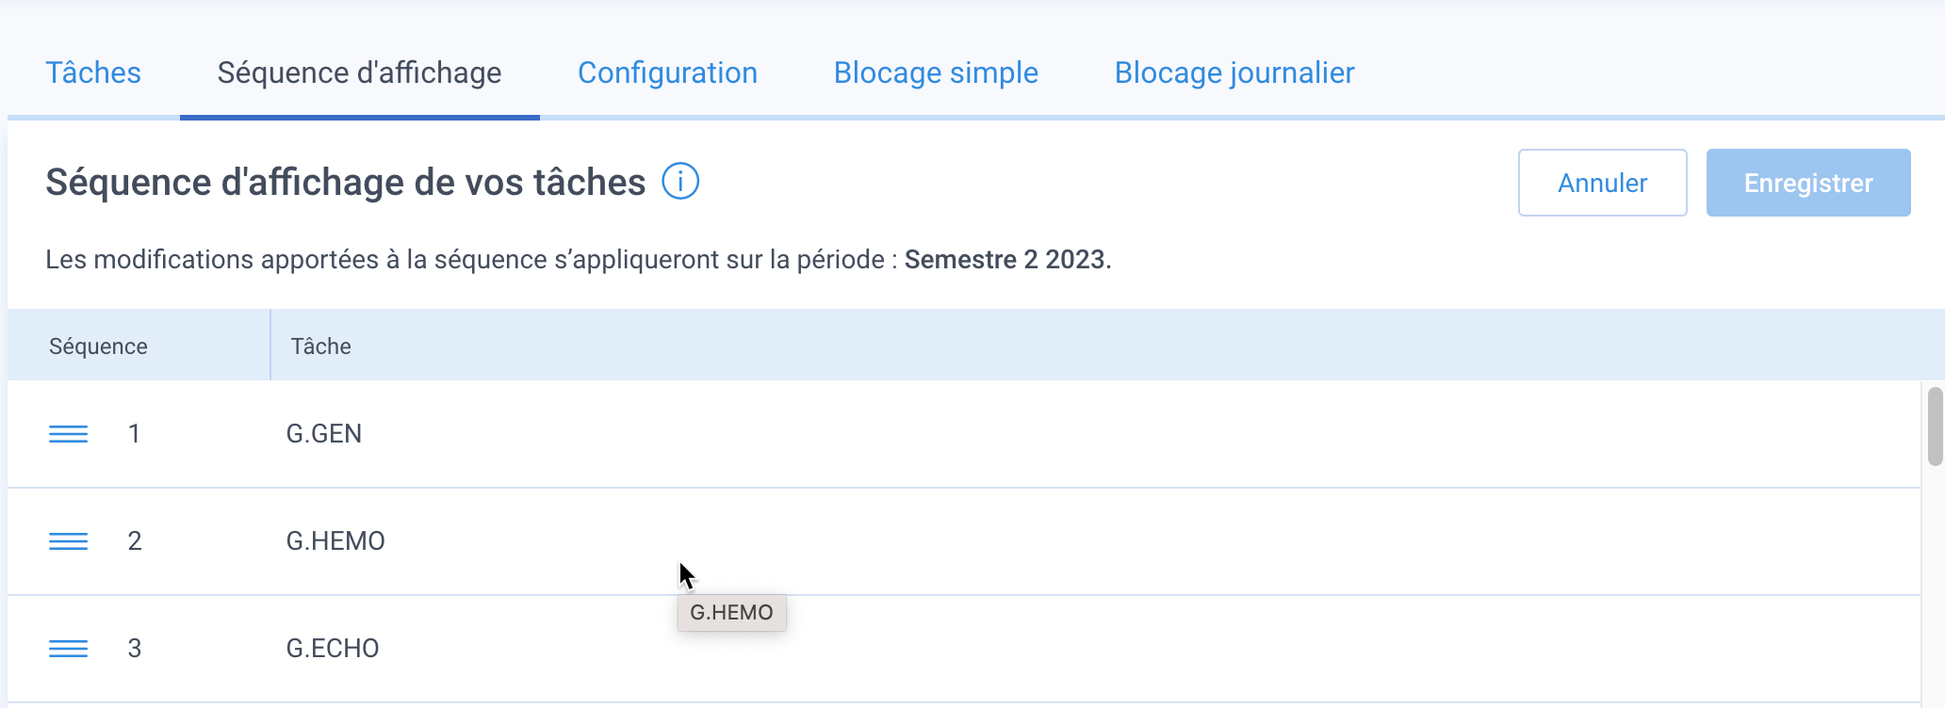This screenshot has height=708, width=1945.
Task: Click the info icon beside the sequence title
Action: 680,181
